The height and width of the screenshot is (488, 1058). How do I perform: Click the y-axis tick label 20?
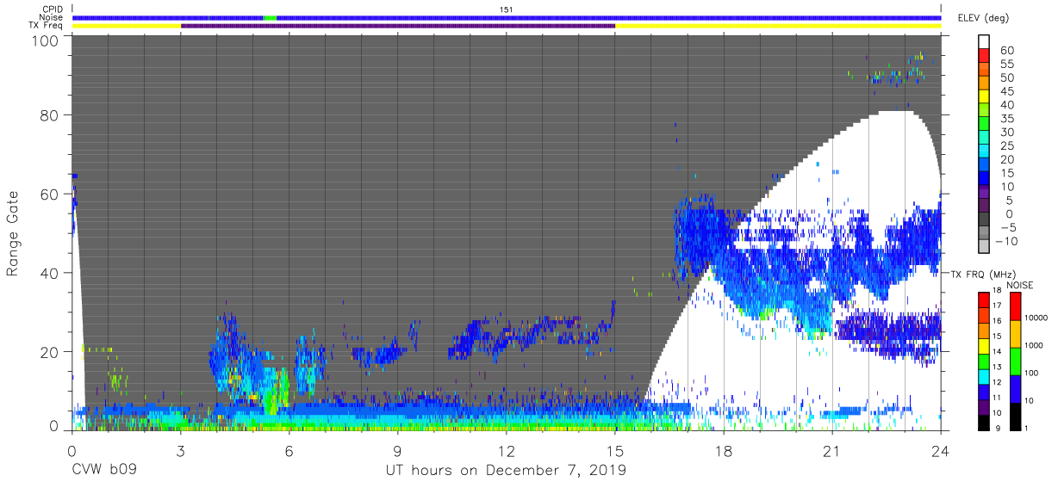(50, 353)
